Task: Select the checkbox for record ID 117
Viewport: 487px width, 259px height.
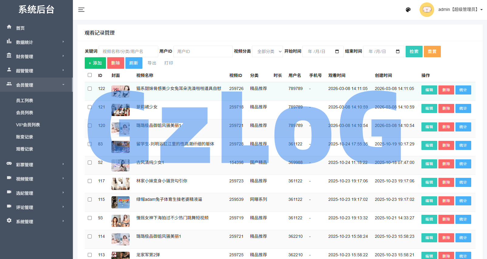Action: pos(90,181)
